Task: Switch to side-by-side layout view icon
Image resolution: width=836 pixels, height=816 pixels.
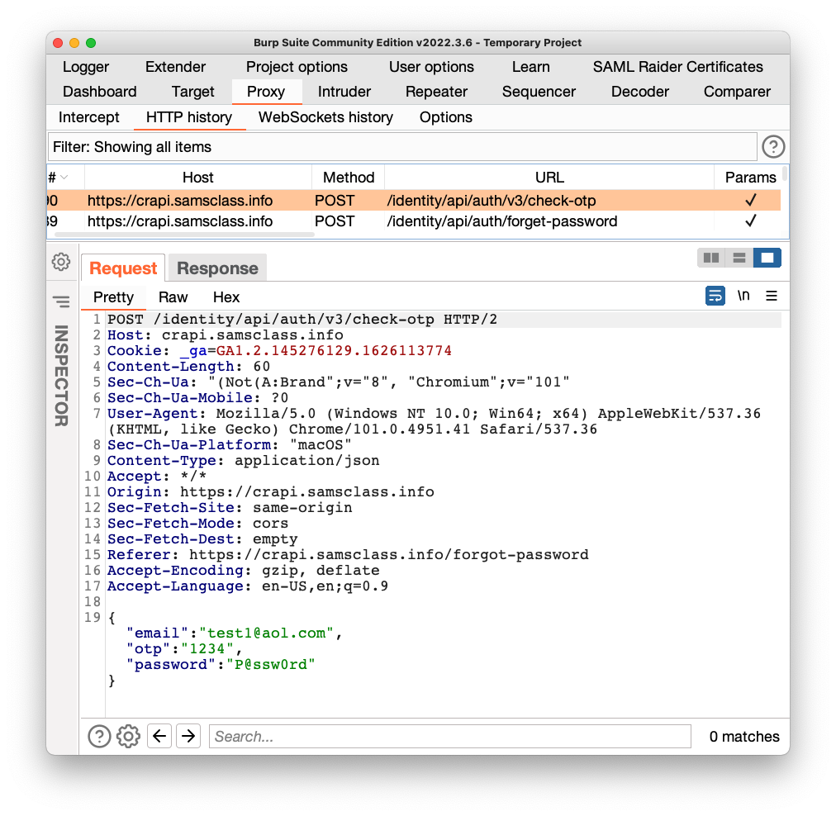Action: (x=711, y=258)
